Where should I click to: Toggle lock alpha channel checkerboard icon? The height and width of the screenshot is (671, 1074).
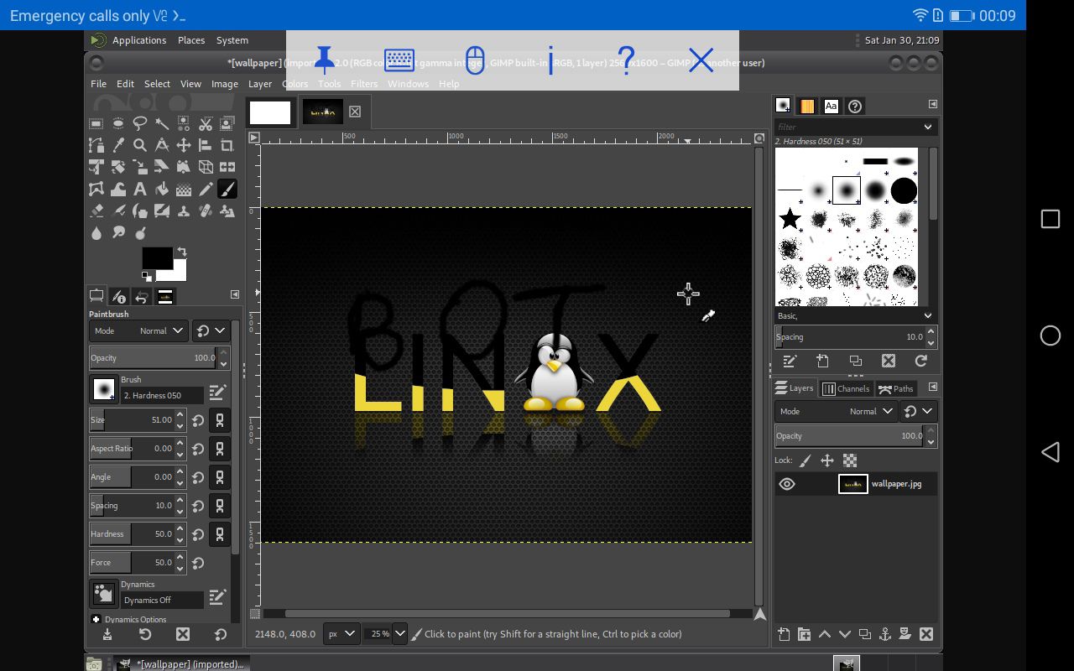click(850, 460)
